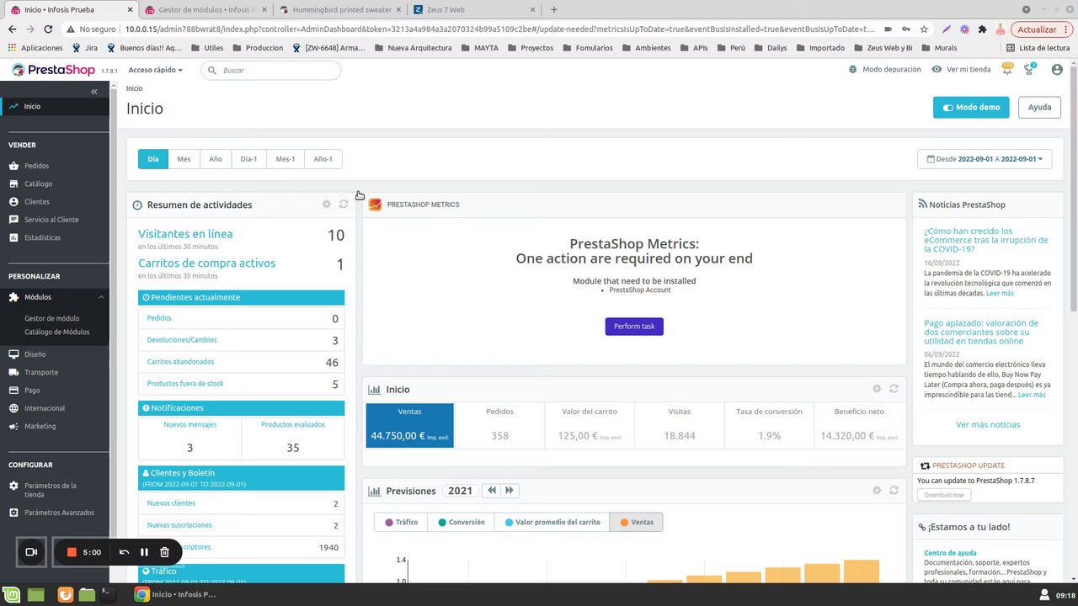Open settings gear of Inicio panel
Screen dimensions: 1078x606
877,389
